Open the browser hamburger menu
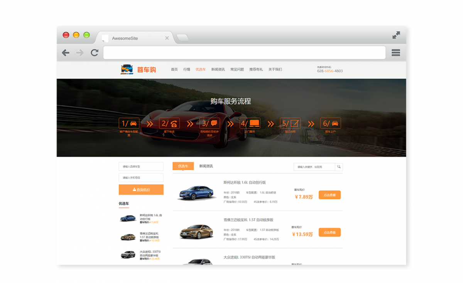This screenshot has height=283, width=463. tap(396, 53)
